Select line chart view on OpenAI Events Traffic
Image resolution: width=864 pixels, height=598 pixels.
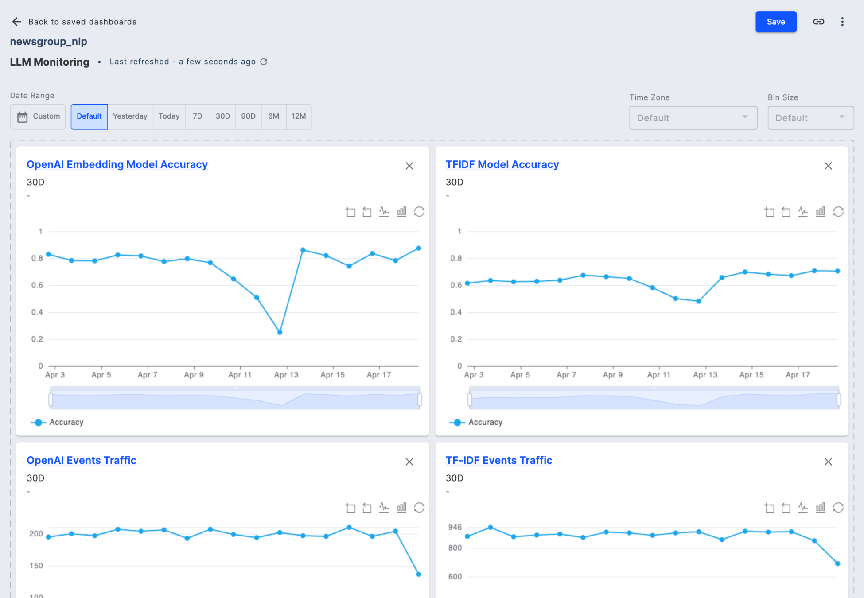384,508
